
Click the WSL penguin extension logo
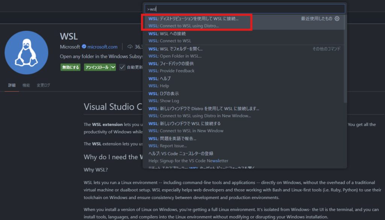click(26, 53)
